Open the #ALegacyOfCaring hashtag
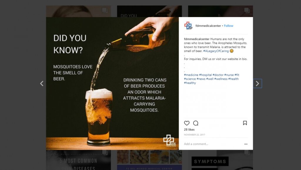The height and width of the screenshot is (170, 301). tap(216, 51)
